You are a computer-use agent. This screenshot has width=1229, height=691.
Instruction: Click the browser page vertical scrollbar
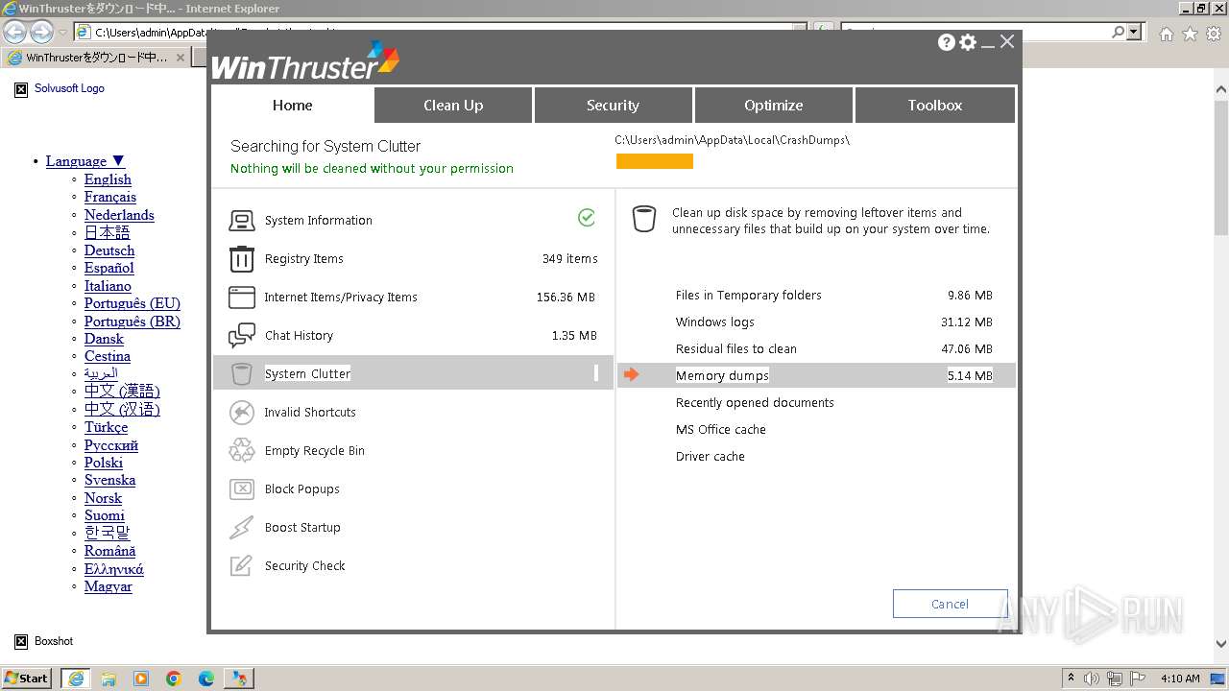coord(1221,168)
